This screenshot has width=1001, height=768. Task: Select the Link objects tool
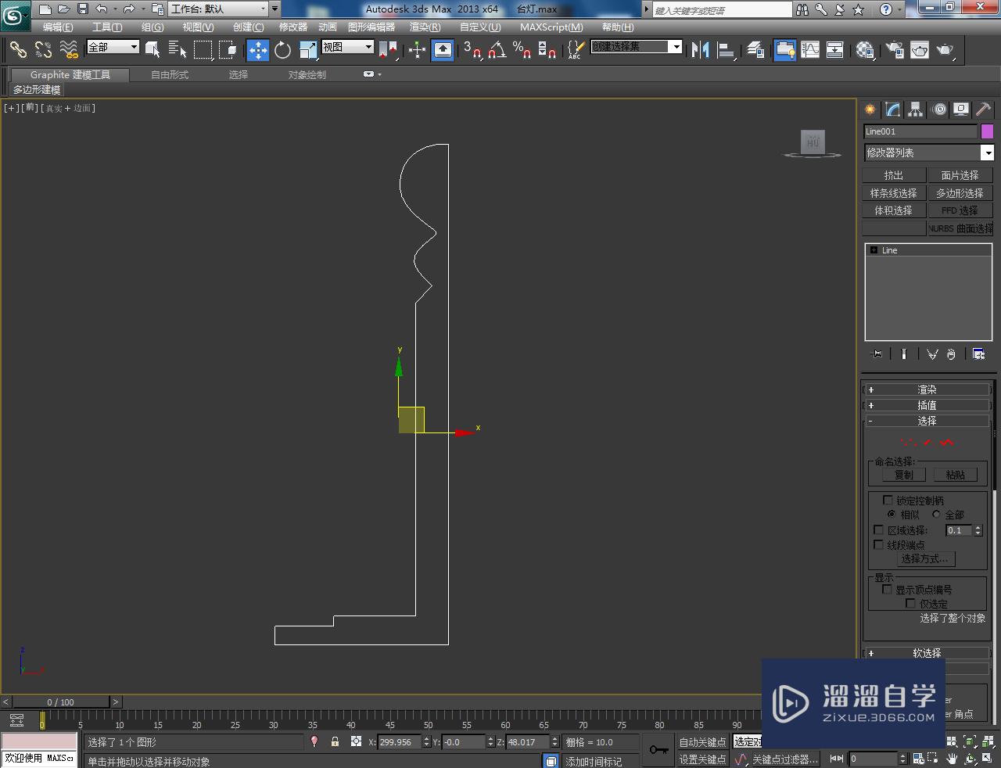[x=18, y=50]
